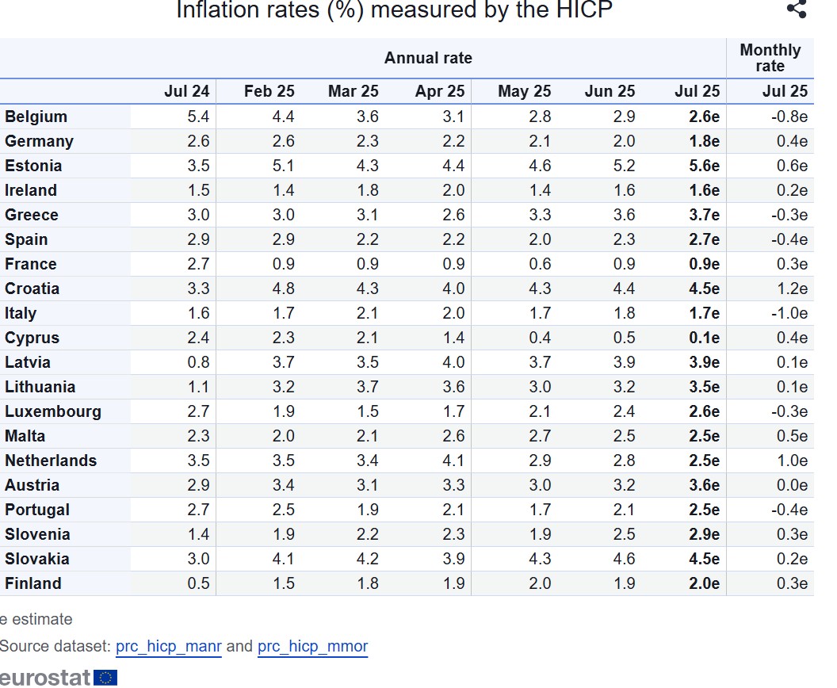Select the Jul 24 column header
Screen dimensions: 837x688
(x=186, y=91)
